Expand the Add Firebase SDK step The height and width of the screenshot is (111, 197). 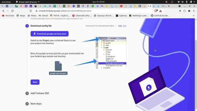tap(40, 93)
